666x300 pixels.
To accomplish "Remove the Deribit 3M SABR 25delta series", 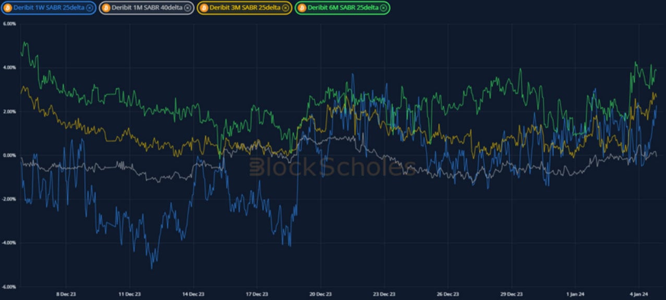I will point(285,8).
